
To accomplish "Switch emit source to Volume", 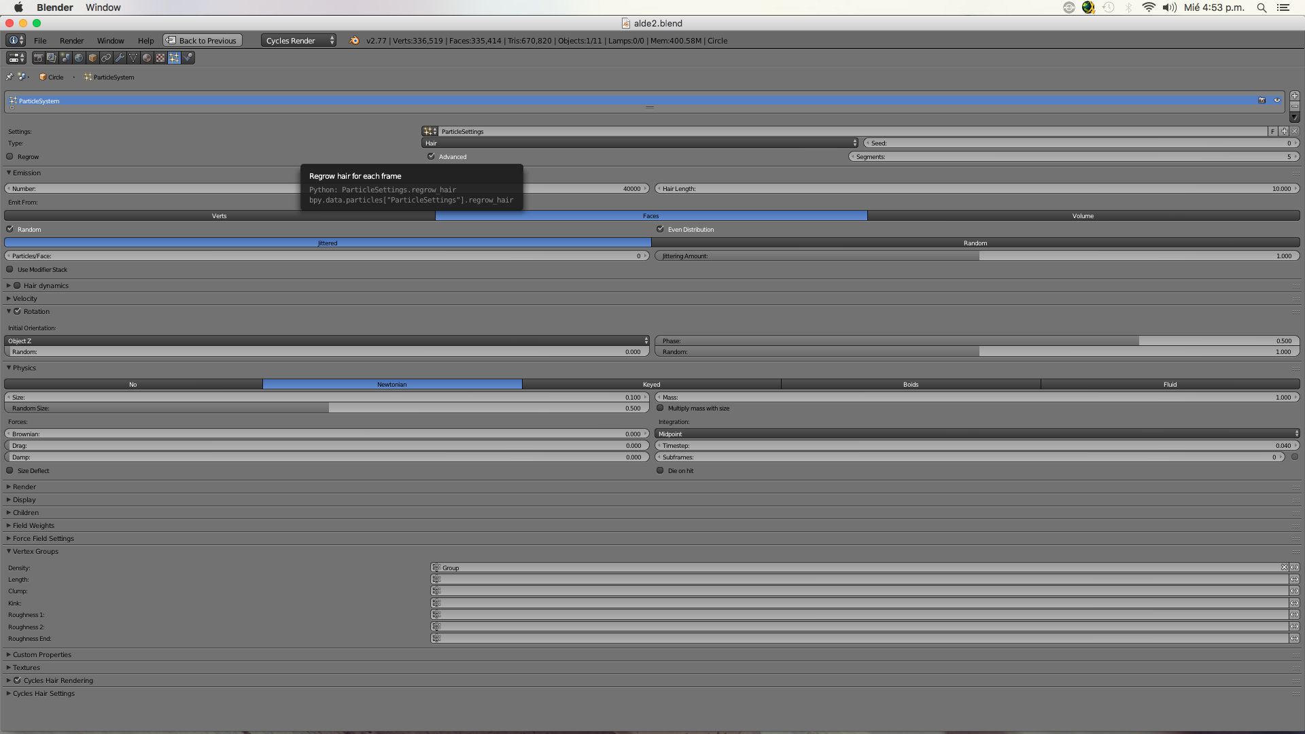I will click(1083, 216).
